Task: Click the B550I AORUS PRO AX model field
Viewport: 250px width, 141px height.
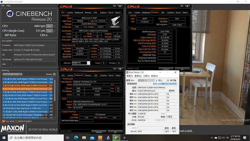Action: click(x=88, y=85)
